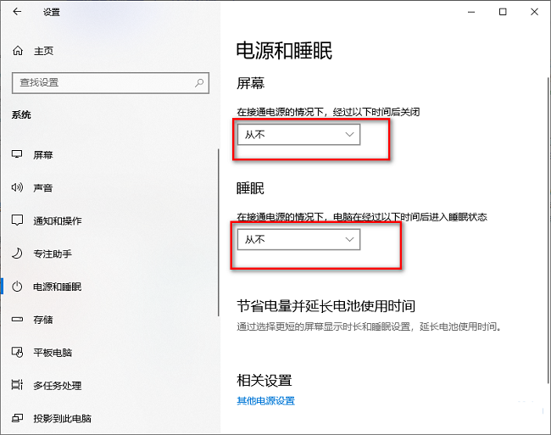Close the 设置 window

click(x=535, y=12)
